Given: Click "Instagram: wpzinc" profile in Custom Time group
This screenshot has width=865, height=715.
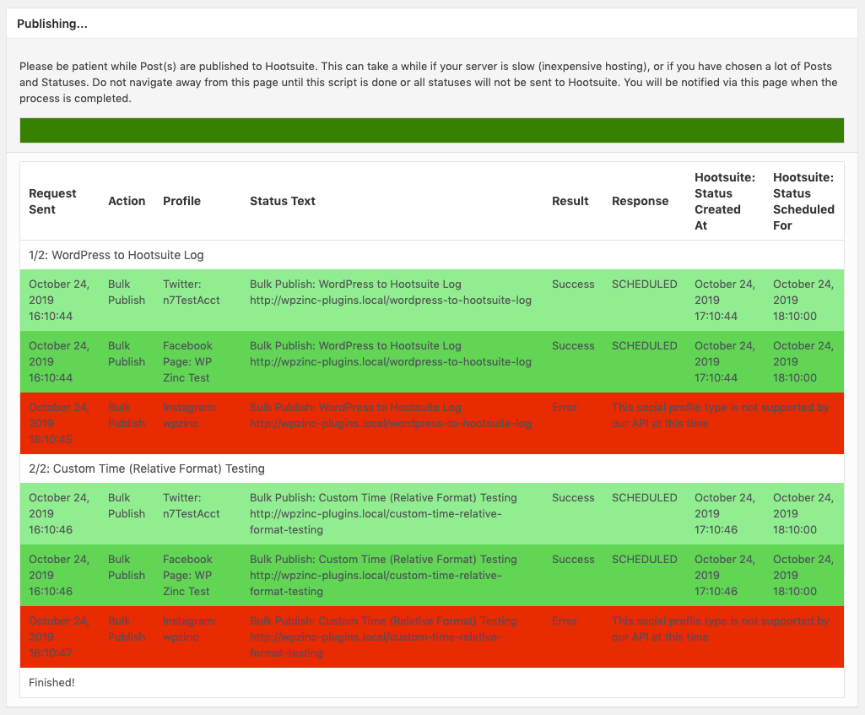Looking at the screenshot, I should point(189,629).
